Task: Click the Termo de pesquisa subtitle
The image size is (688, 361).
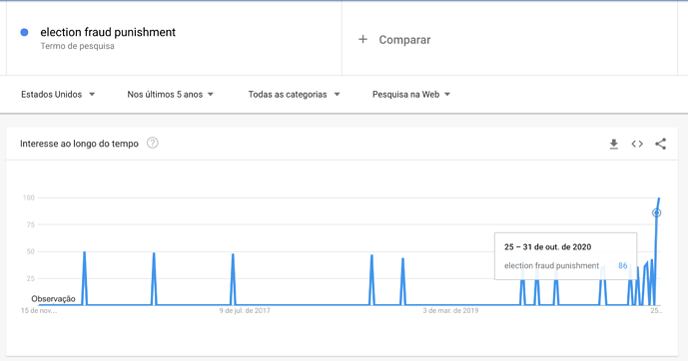Action: [x=77, y=46]
